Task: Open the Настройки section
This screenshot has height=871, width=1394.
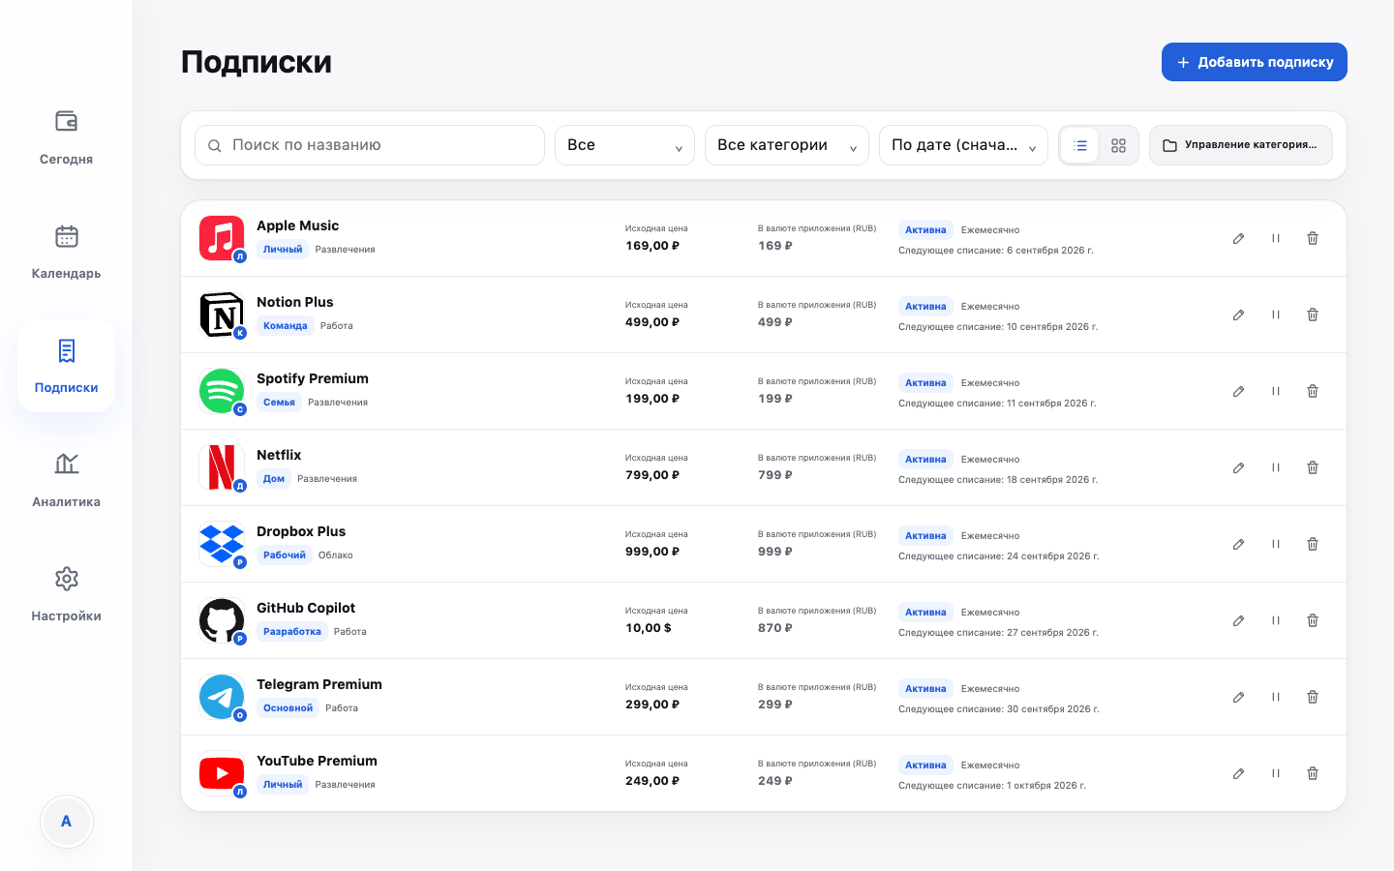Action: coord(66,593)
